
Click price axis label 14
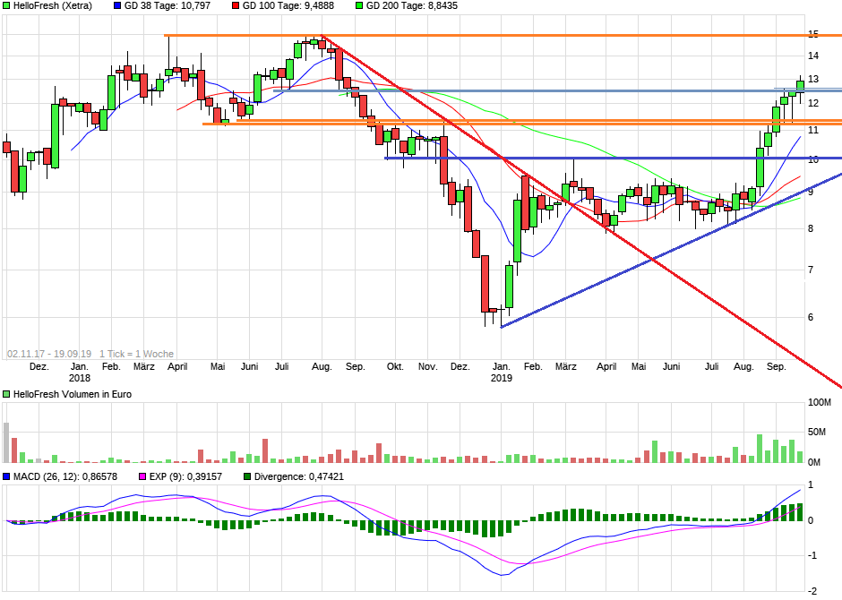(x=813, y=56)
